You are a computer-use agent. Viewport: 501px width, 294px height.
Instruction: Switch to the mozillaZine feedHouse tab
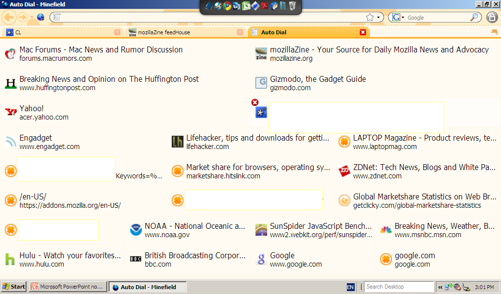point(185,32)
